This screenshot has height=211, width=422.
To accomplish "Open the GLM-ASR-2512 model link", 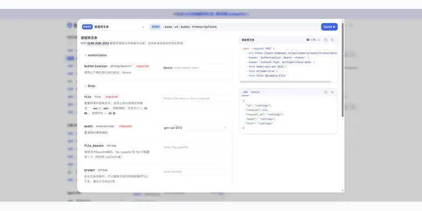I will click(x=98, y=43).
